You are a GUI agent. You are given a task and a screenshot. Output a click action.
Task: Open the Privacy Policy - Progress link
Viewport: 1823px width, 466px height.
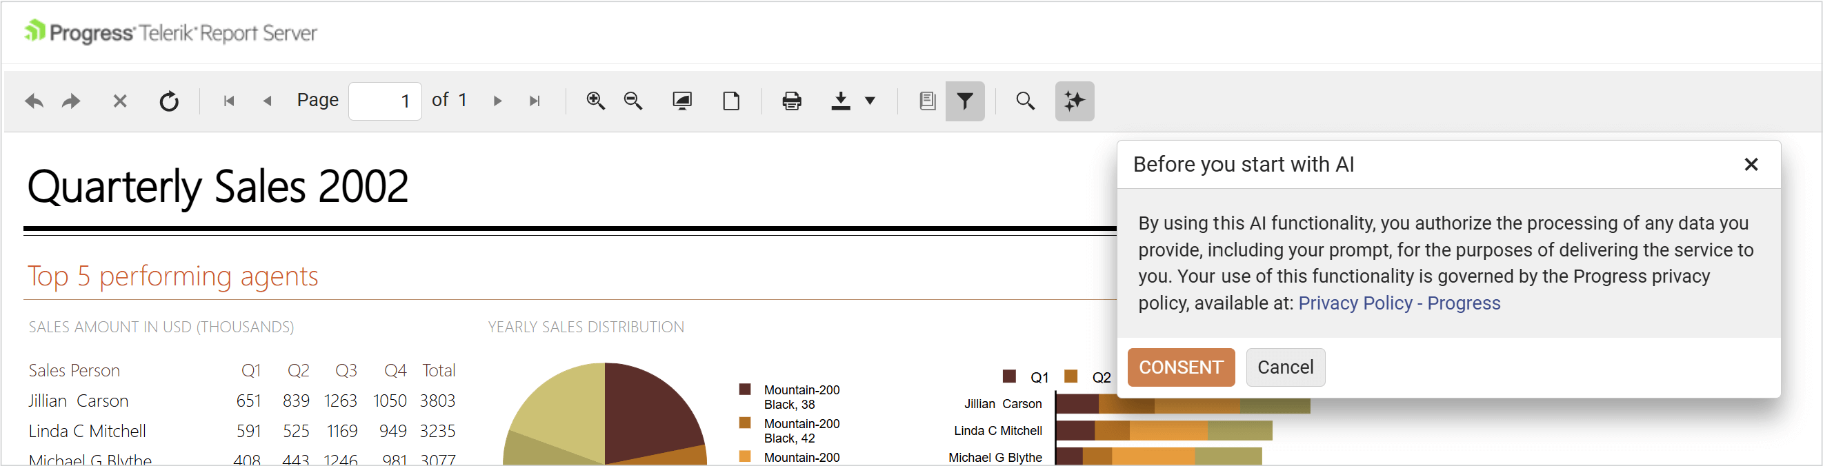(x=1398, y=303)
